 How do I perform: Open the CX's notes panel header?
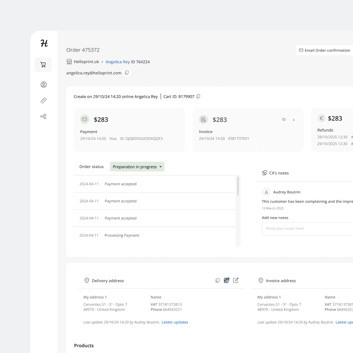279,173
